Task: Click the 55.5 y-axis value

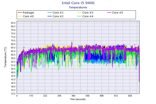Action: click(x=13, y=62)
